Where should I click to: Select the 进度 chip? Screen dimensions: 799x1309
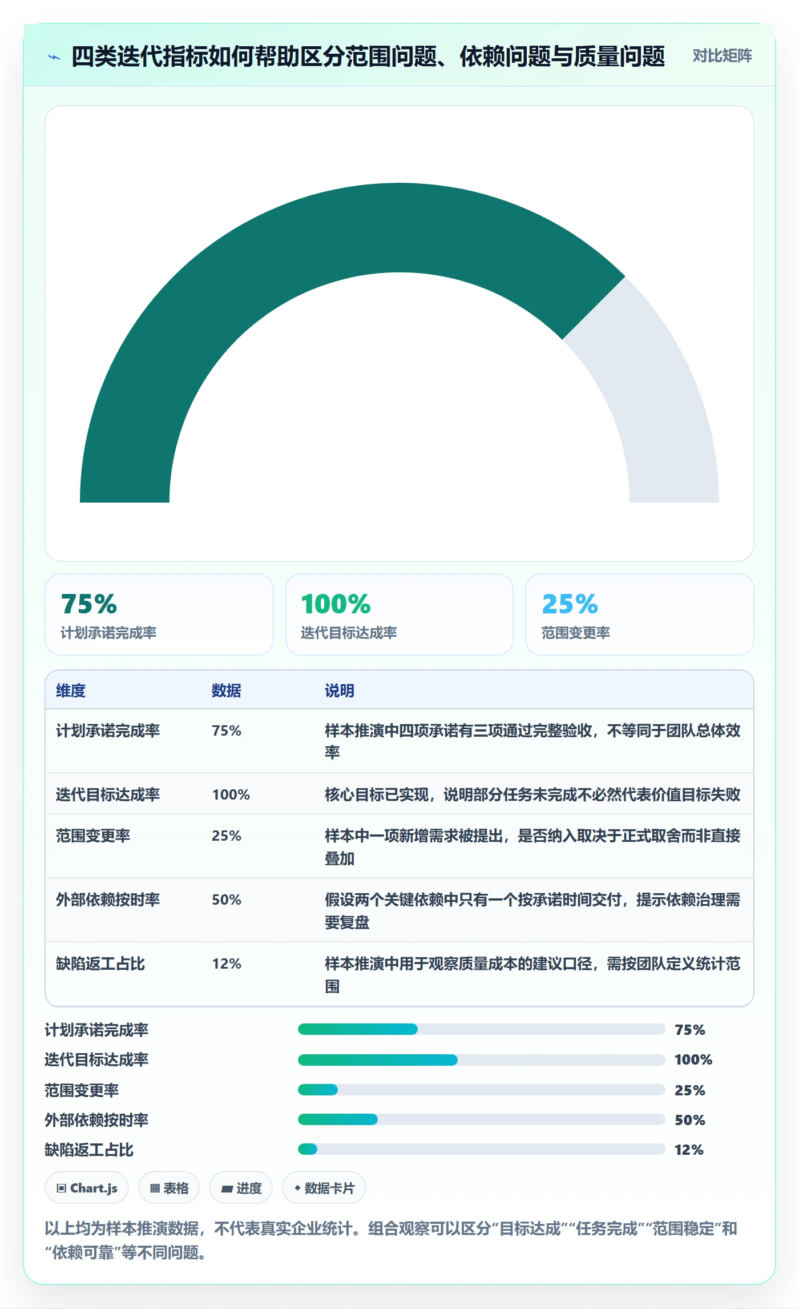pos(241,1188)
